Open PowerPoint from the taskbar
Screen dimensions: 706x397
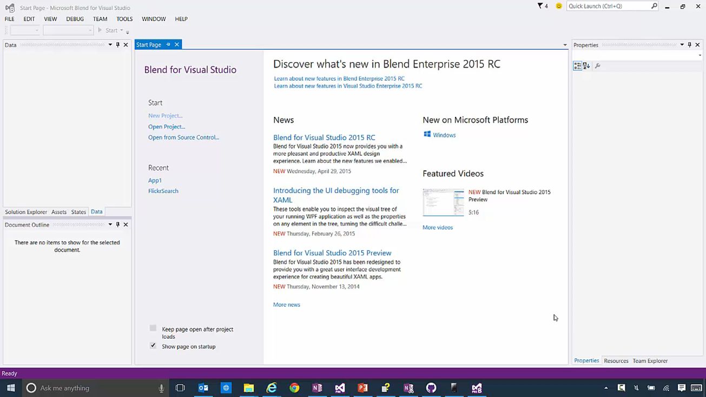[362, 388]
